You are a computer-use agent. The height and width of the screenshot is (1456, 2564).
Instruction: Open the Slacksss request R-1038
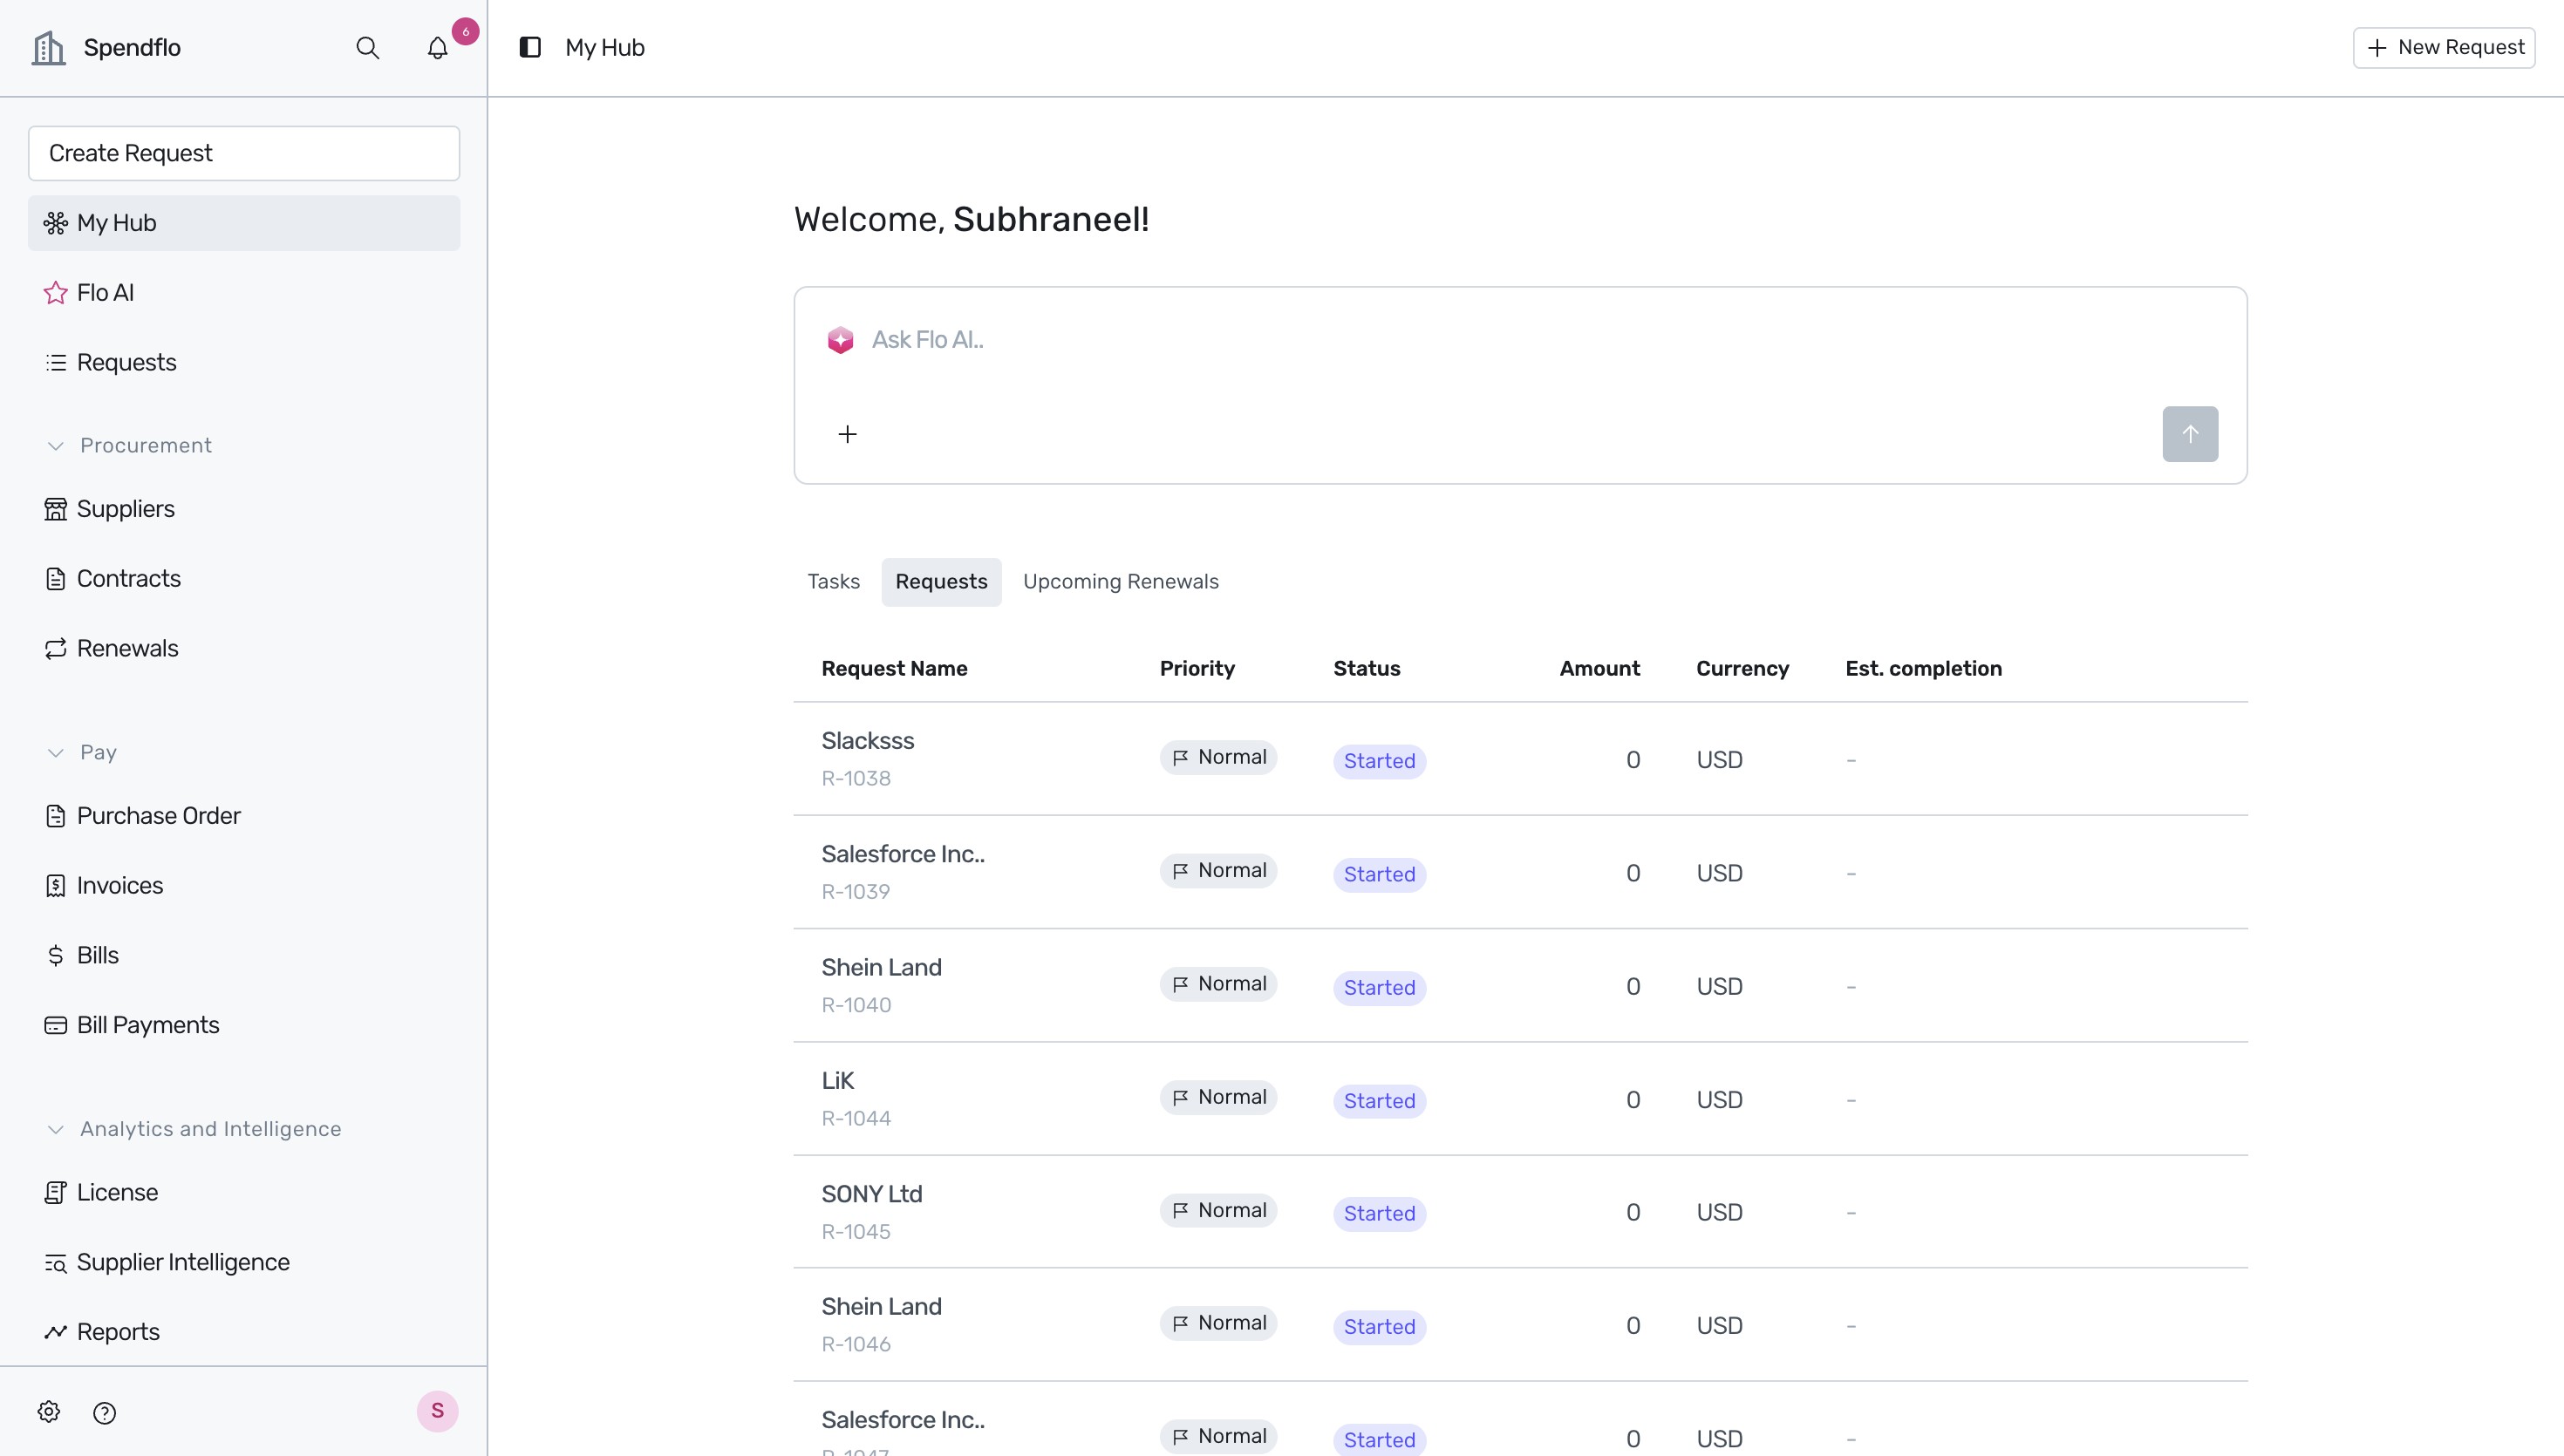[1520, 759]
